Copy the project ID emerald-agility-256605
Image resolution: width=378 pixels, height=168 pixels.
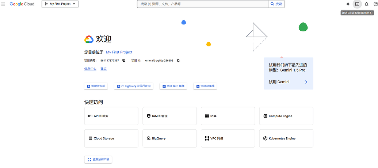point(178,61)
